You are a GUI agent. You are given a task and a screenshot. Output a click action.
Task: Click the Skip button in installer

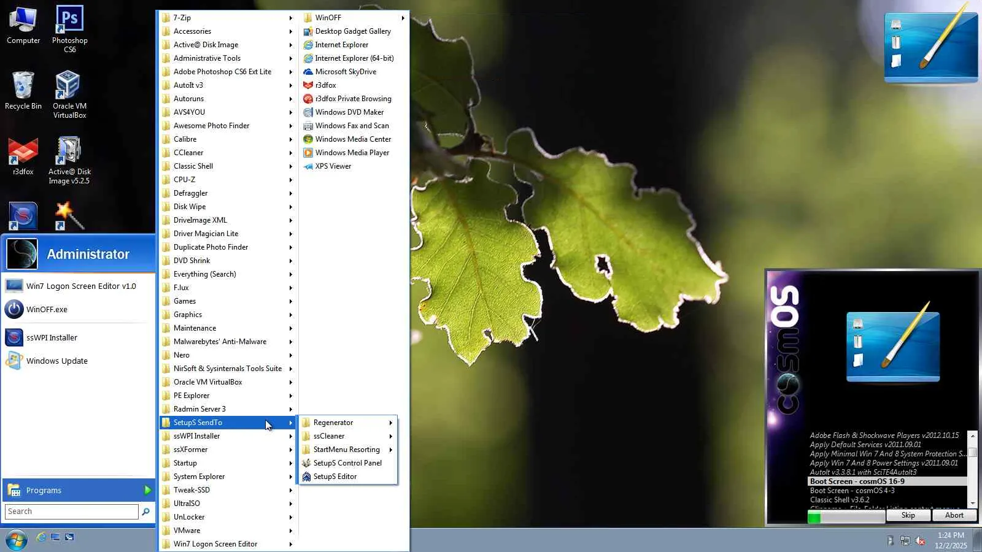pyautogui.click(x=908, y=516)
